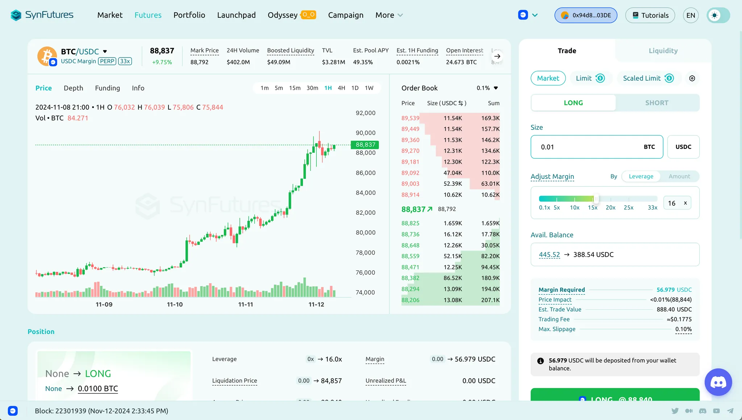The width and height of the screenshot is (742, 420).
Task: Set leverage to 25x on the slider
Action: [629, 198]
